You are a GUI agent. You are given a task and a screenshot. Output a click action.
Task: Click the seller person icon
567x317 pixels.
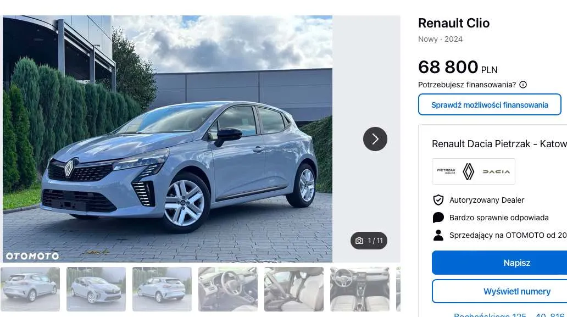pos(438,235)
